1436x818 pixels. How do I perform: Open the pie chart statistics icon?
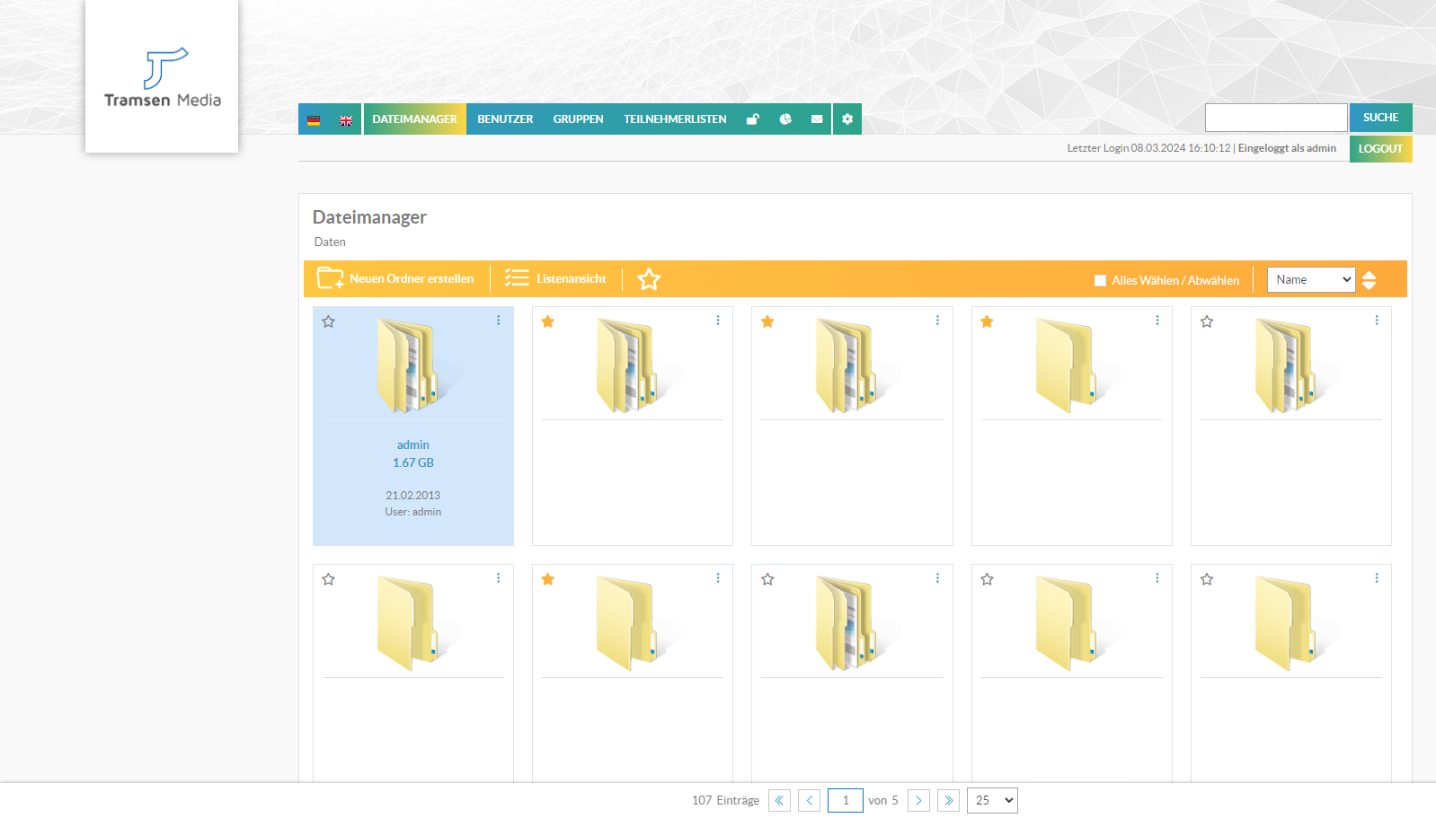[x=785, y=119]
